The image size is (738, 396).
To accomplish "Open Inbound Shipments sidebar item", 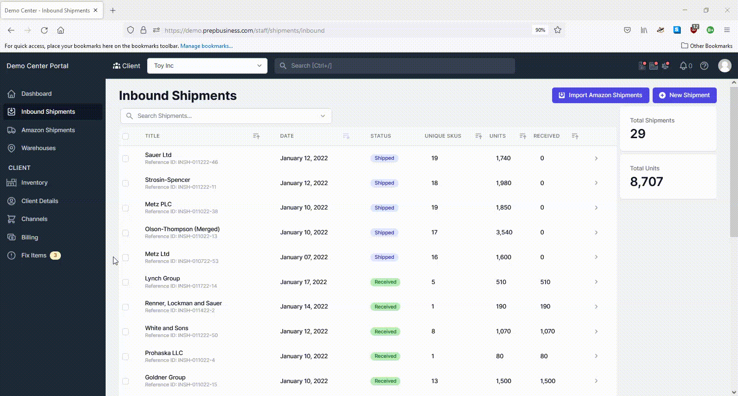I will point(53,112).
